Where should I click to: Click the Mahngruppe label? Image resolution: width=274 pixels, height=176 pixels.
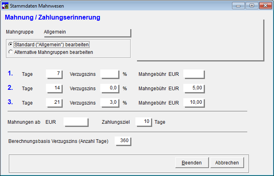point(20,32)
